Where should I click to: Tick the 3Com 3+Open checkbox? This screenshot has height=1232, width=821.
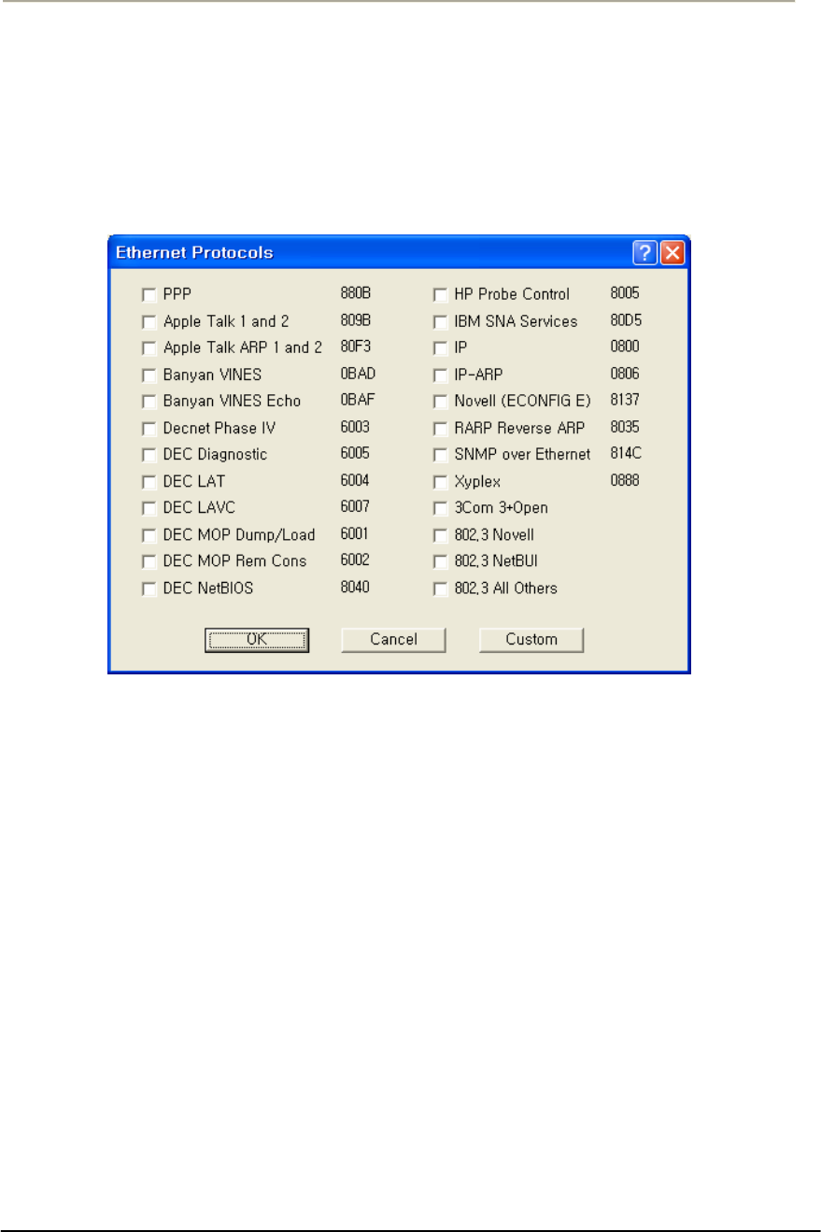point(439,509)
